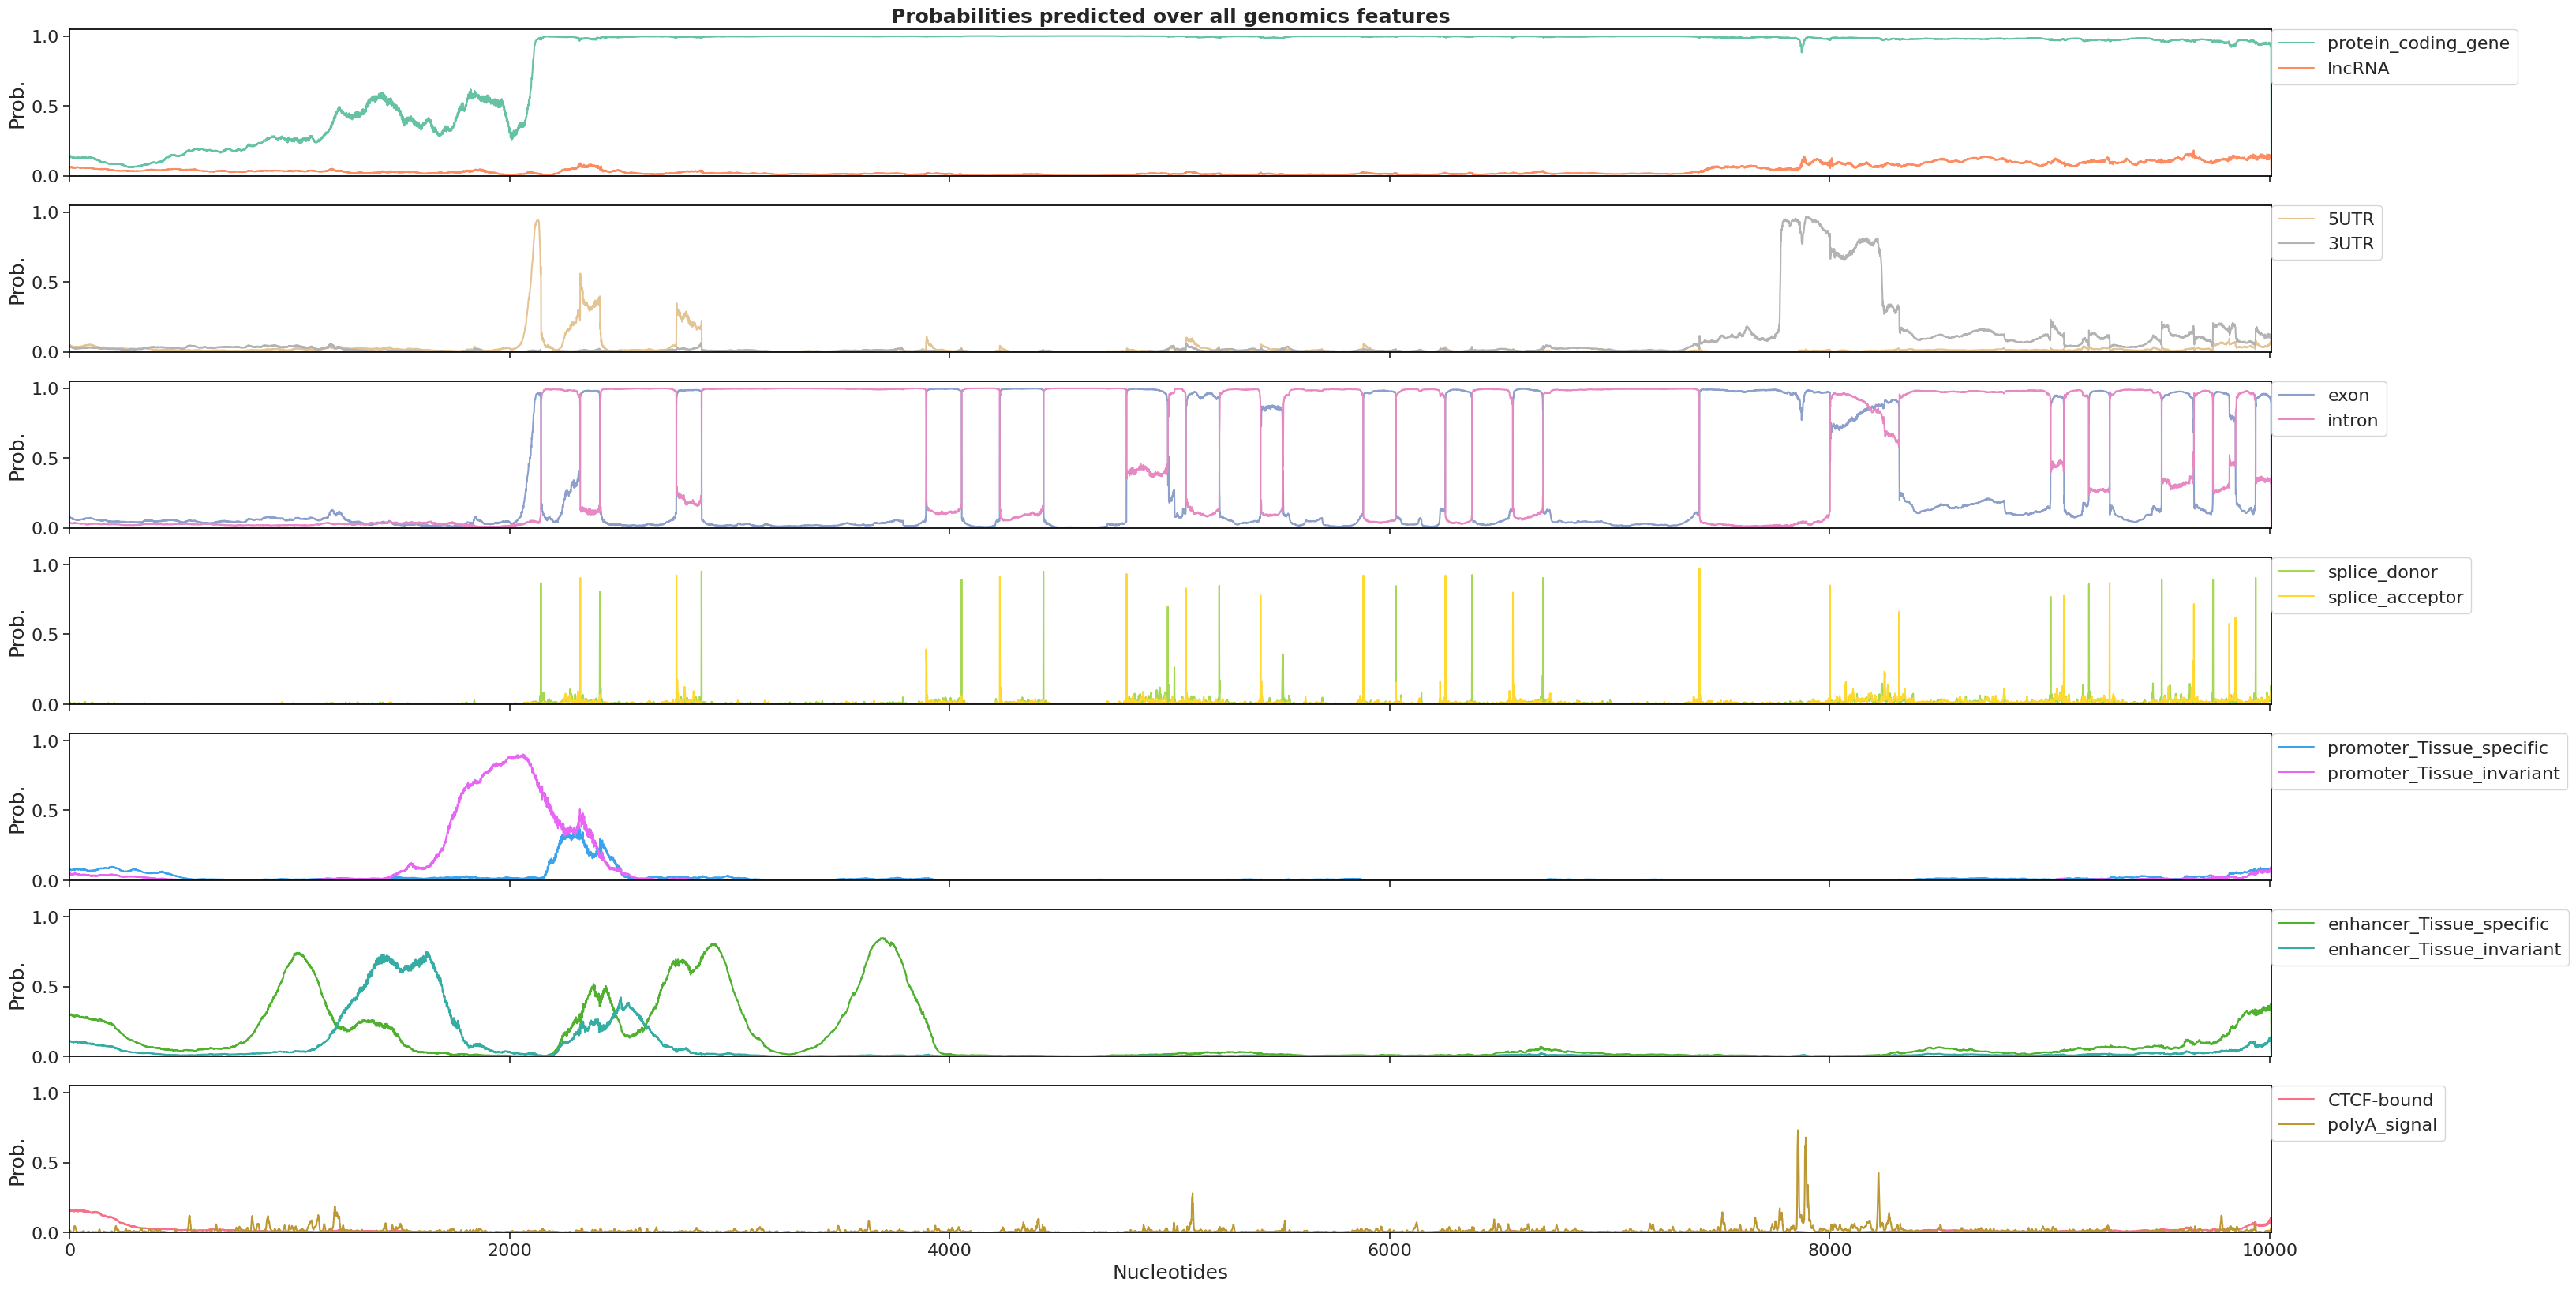The width and height of the screenshot is (2576, 1290).
Task: Click the 8000 x-axis tick label
Action: point(1829,1250)
